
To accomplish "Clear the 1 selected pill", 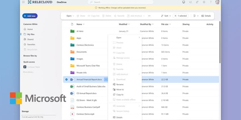I will (x=181, y=16).
